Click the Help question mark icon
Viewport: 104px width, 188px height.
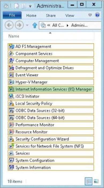(97, 15)
